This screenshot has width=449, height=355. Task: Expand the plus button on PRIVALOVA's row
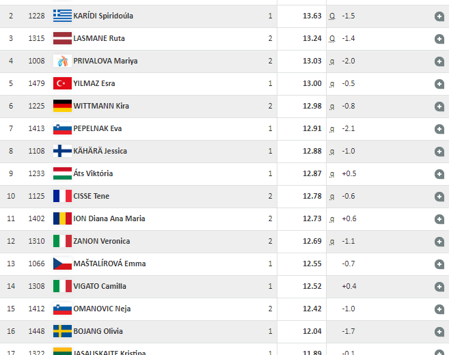tap(439, 61)
